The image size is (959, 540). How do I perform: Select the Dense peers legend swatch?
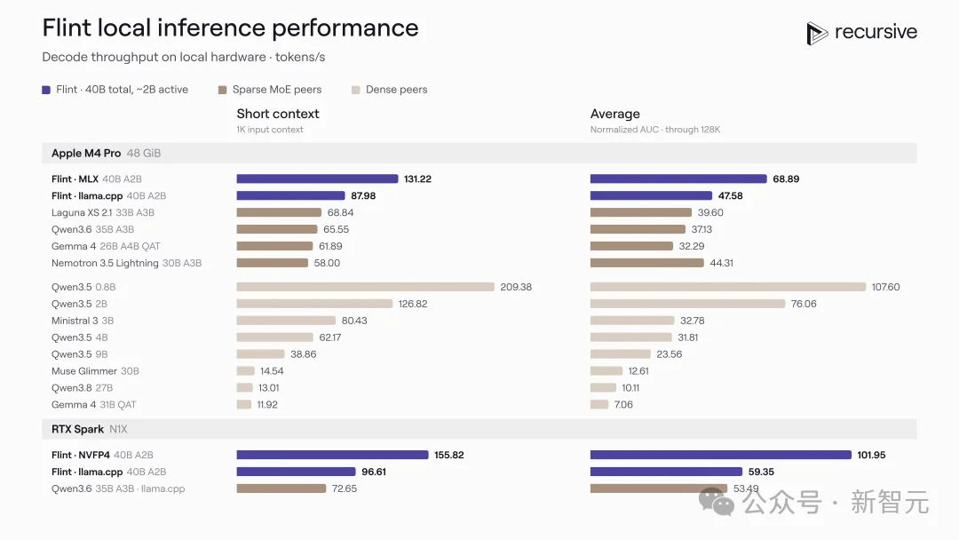(355, 90)
